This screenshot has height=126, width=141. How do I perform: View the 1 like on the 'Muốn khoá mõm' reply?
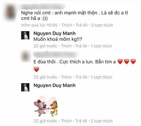pos(101,46)
